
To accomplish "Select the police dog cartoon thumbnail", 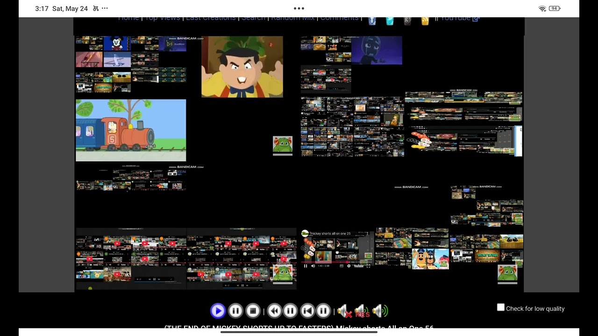I will click(x=430, y=259).
